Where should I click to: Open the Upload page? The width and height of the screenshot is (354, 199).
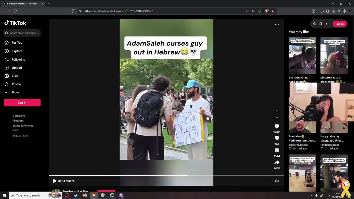pyautogui.click(x=17, y=68)
